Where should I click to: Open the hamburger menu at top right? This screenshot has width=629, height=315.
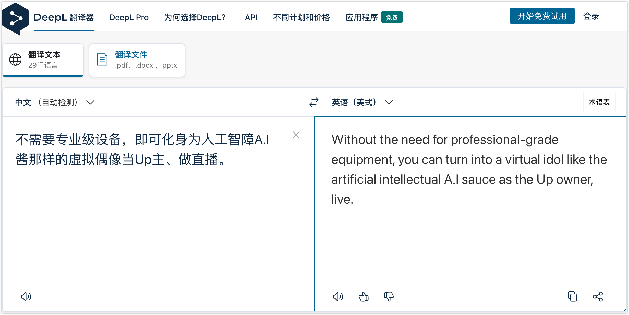[620, 17]
